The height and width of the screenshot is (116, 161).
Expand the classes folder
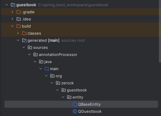(x=18, y=33)
